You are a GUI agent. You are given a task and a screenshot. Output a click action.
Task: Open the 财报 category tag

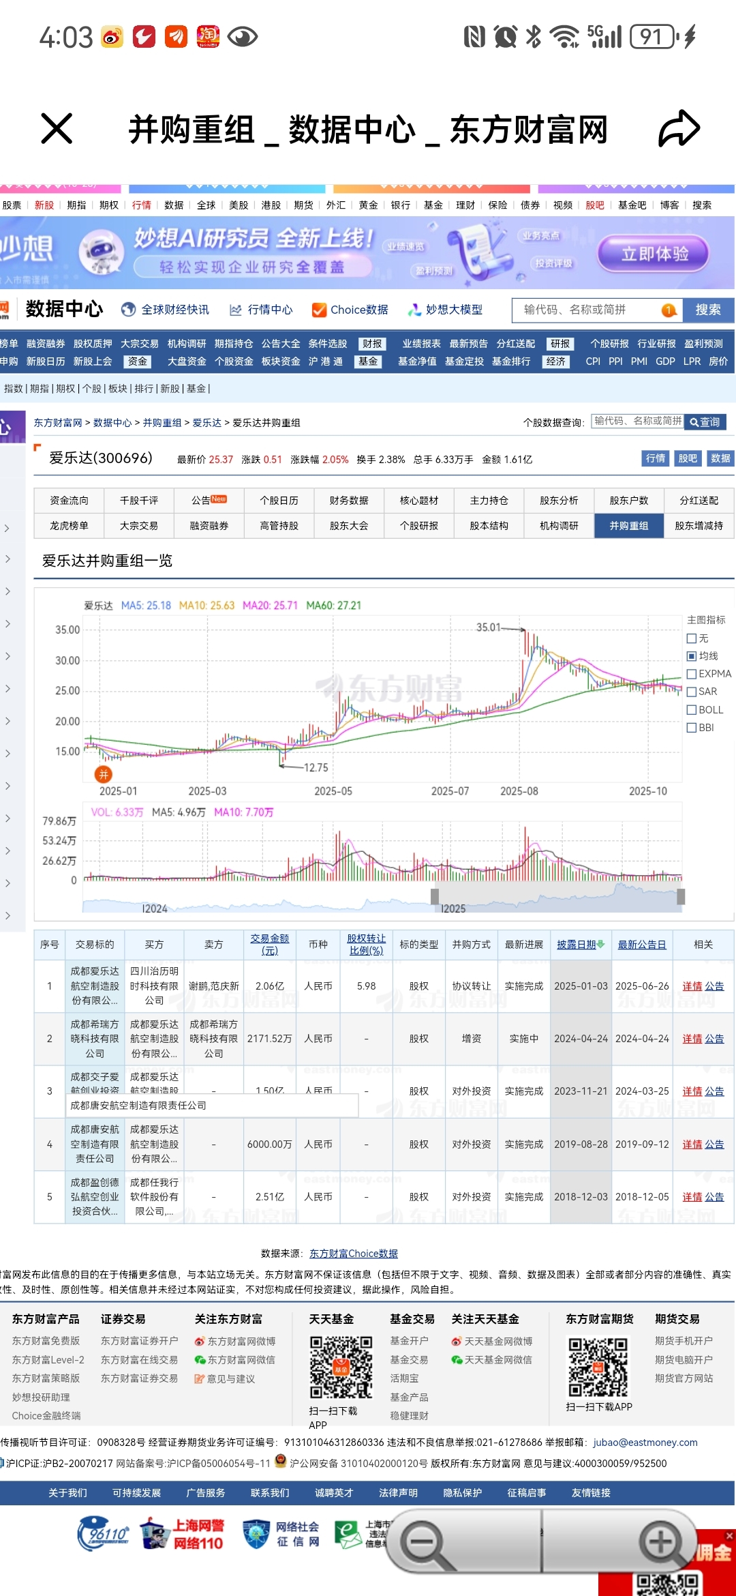(372, 344)
